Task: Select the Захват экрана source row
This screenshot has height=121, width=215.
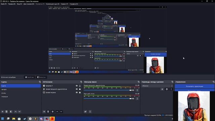Action: [x=62, y=92]
